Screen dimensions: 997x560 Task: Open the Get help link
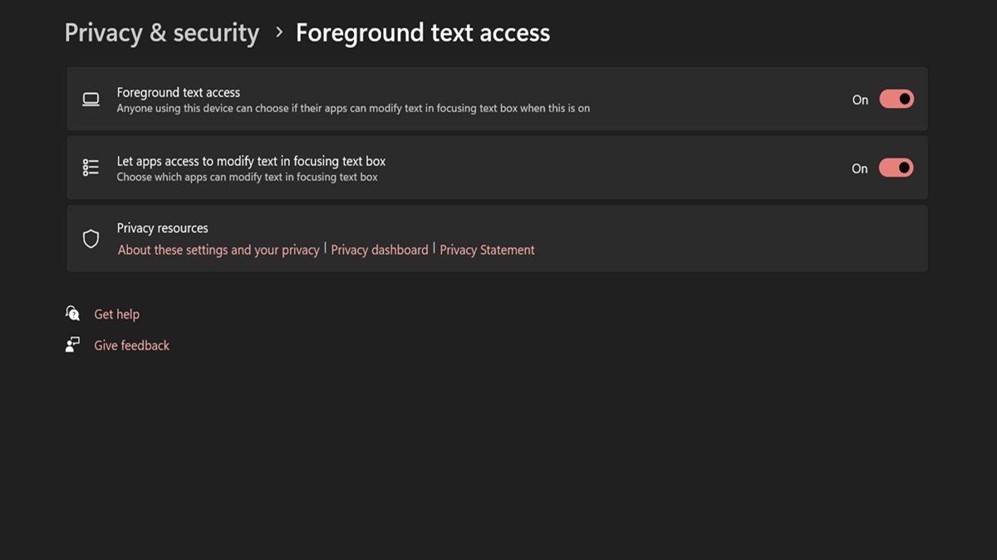point(116,314)
